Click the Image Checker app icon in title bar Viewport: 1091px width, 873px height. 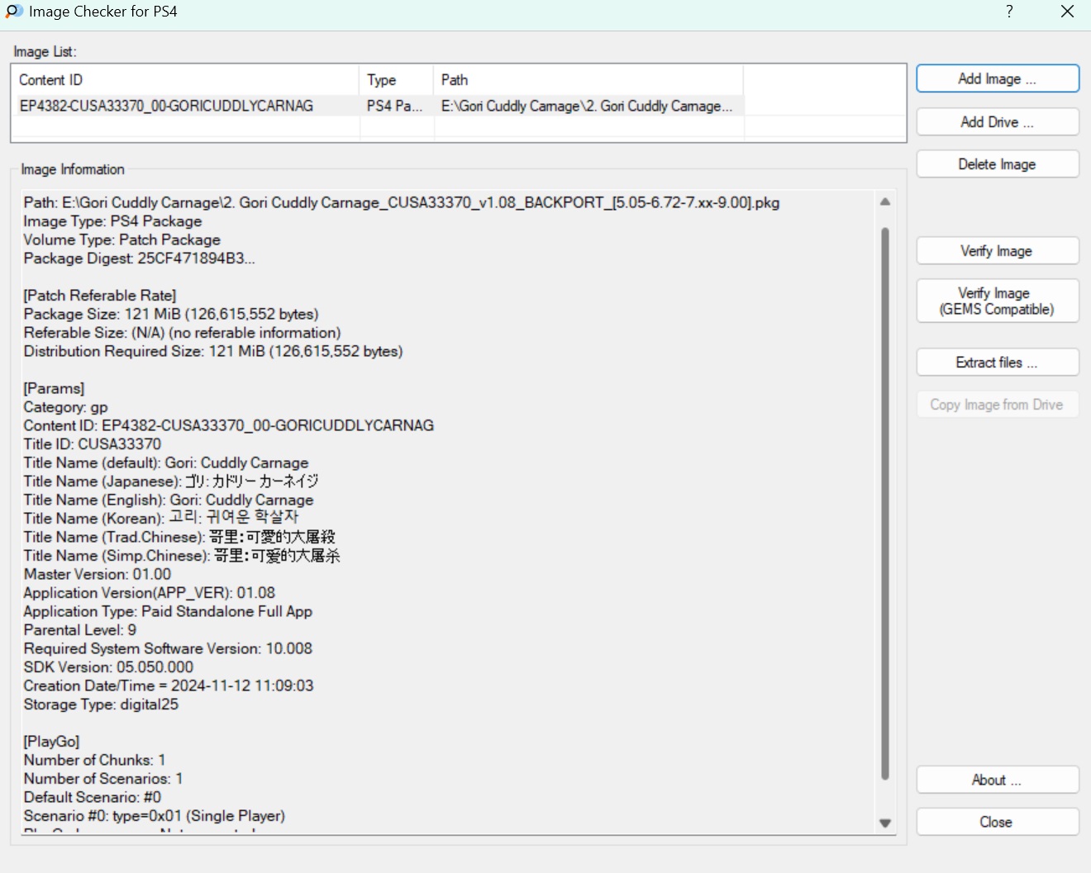(x=14, y=12)
